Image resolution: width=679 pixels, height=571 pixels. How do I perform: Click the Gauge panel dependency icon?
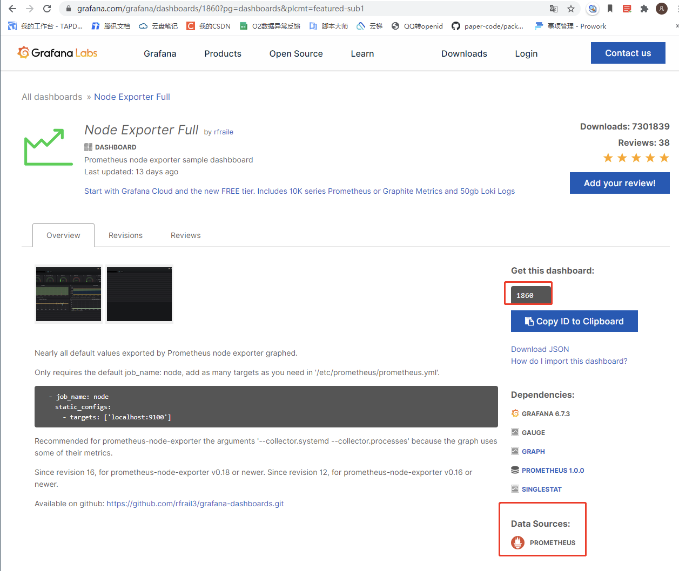pyautogui.click(x=515, y=432)
